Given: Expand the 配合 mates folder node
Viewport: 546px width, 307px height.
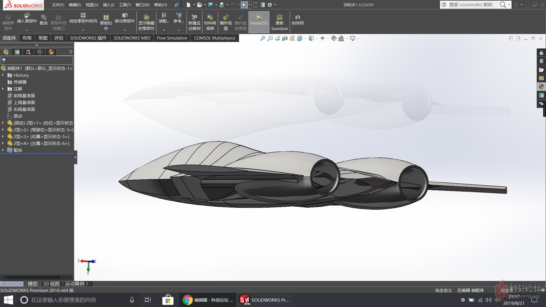Looking at the screenshot, I should click(3, 150).
